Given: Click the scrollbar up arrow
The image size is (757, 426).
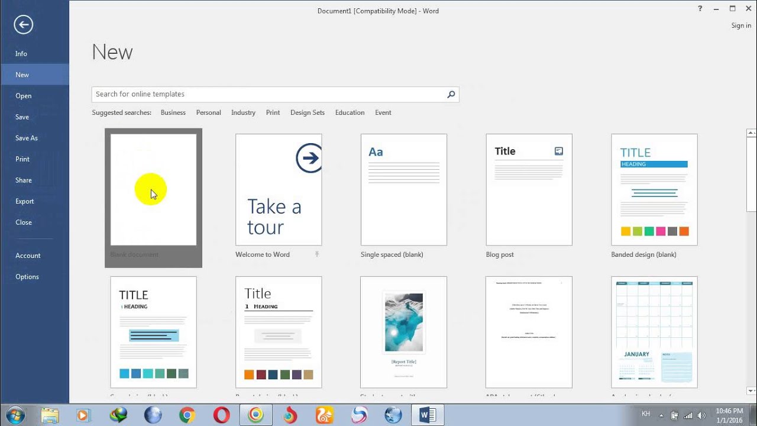Looking at the screenshot, I should pyautogui.click(x=752, y=133).
